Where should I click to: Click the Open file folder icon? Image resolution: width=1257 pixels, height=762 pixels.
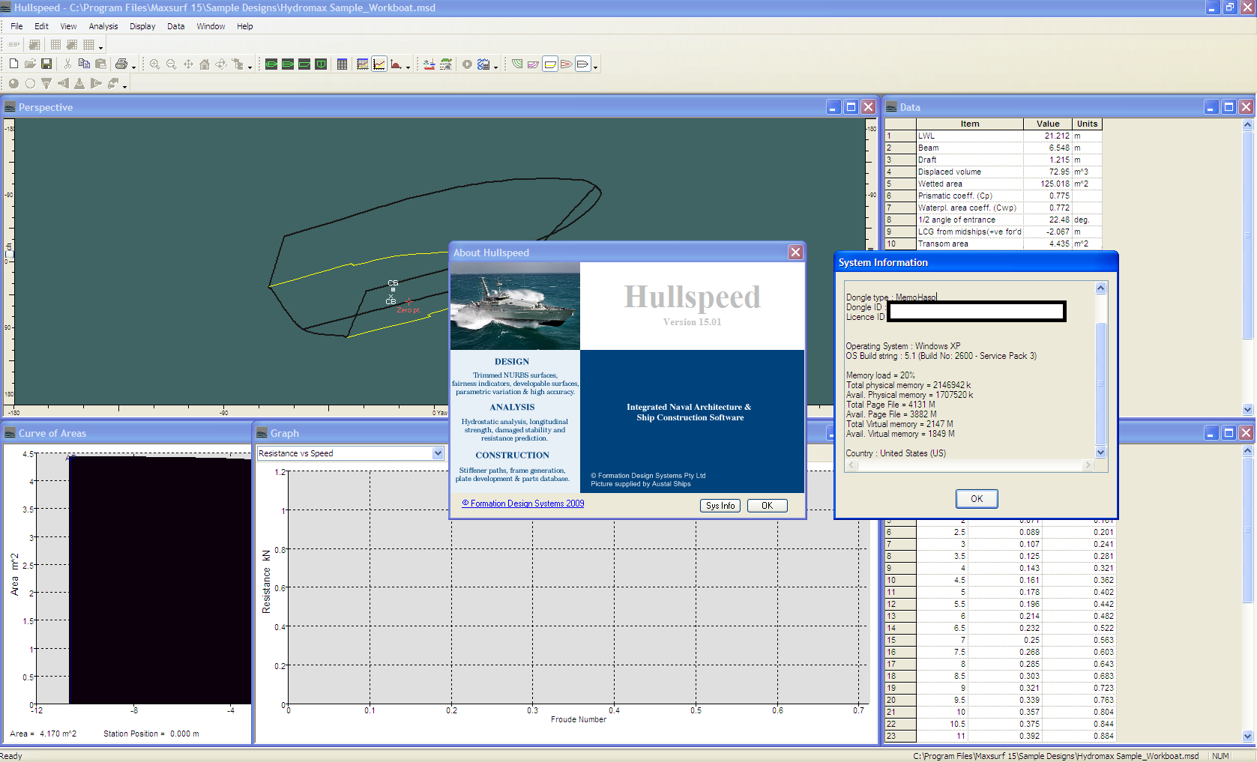pyautogui.click(x=30, y=64)
